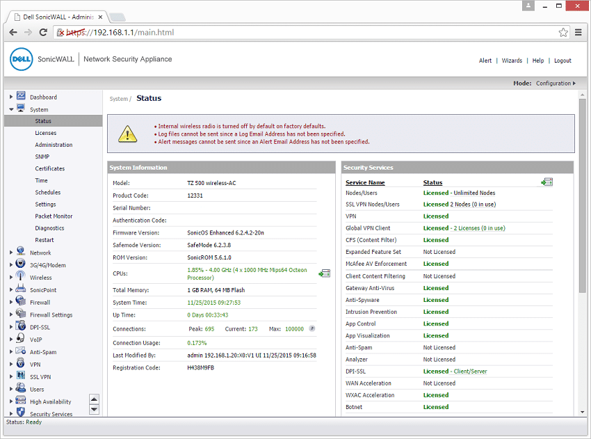Click the Chrome user profile button
Screen dimensions: 591x439
tap(528, 6)
